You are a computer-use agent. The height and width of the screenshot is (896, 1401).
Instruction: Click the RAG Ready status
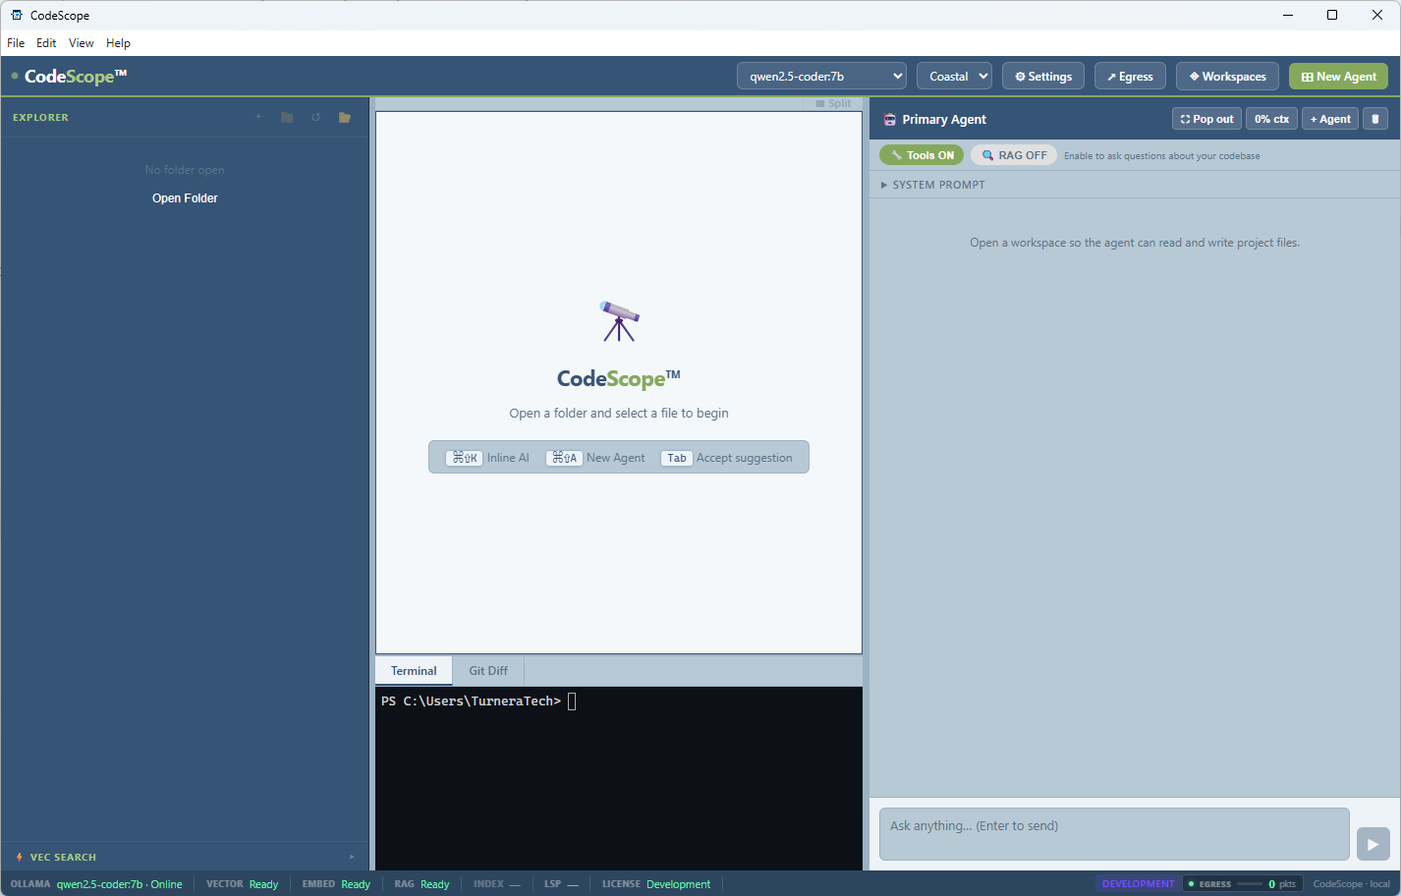[421, 884]
